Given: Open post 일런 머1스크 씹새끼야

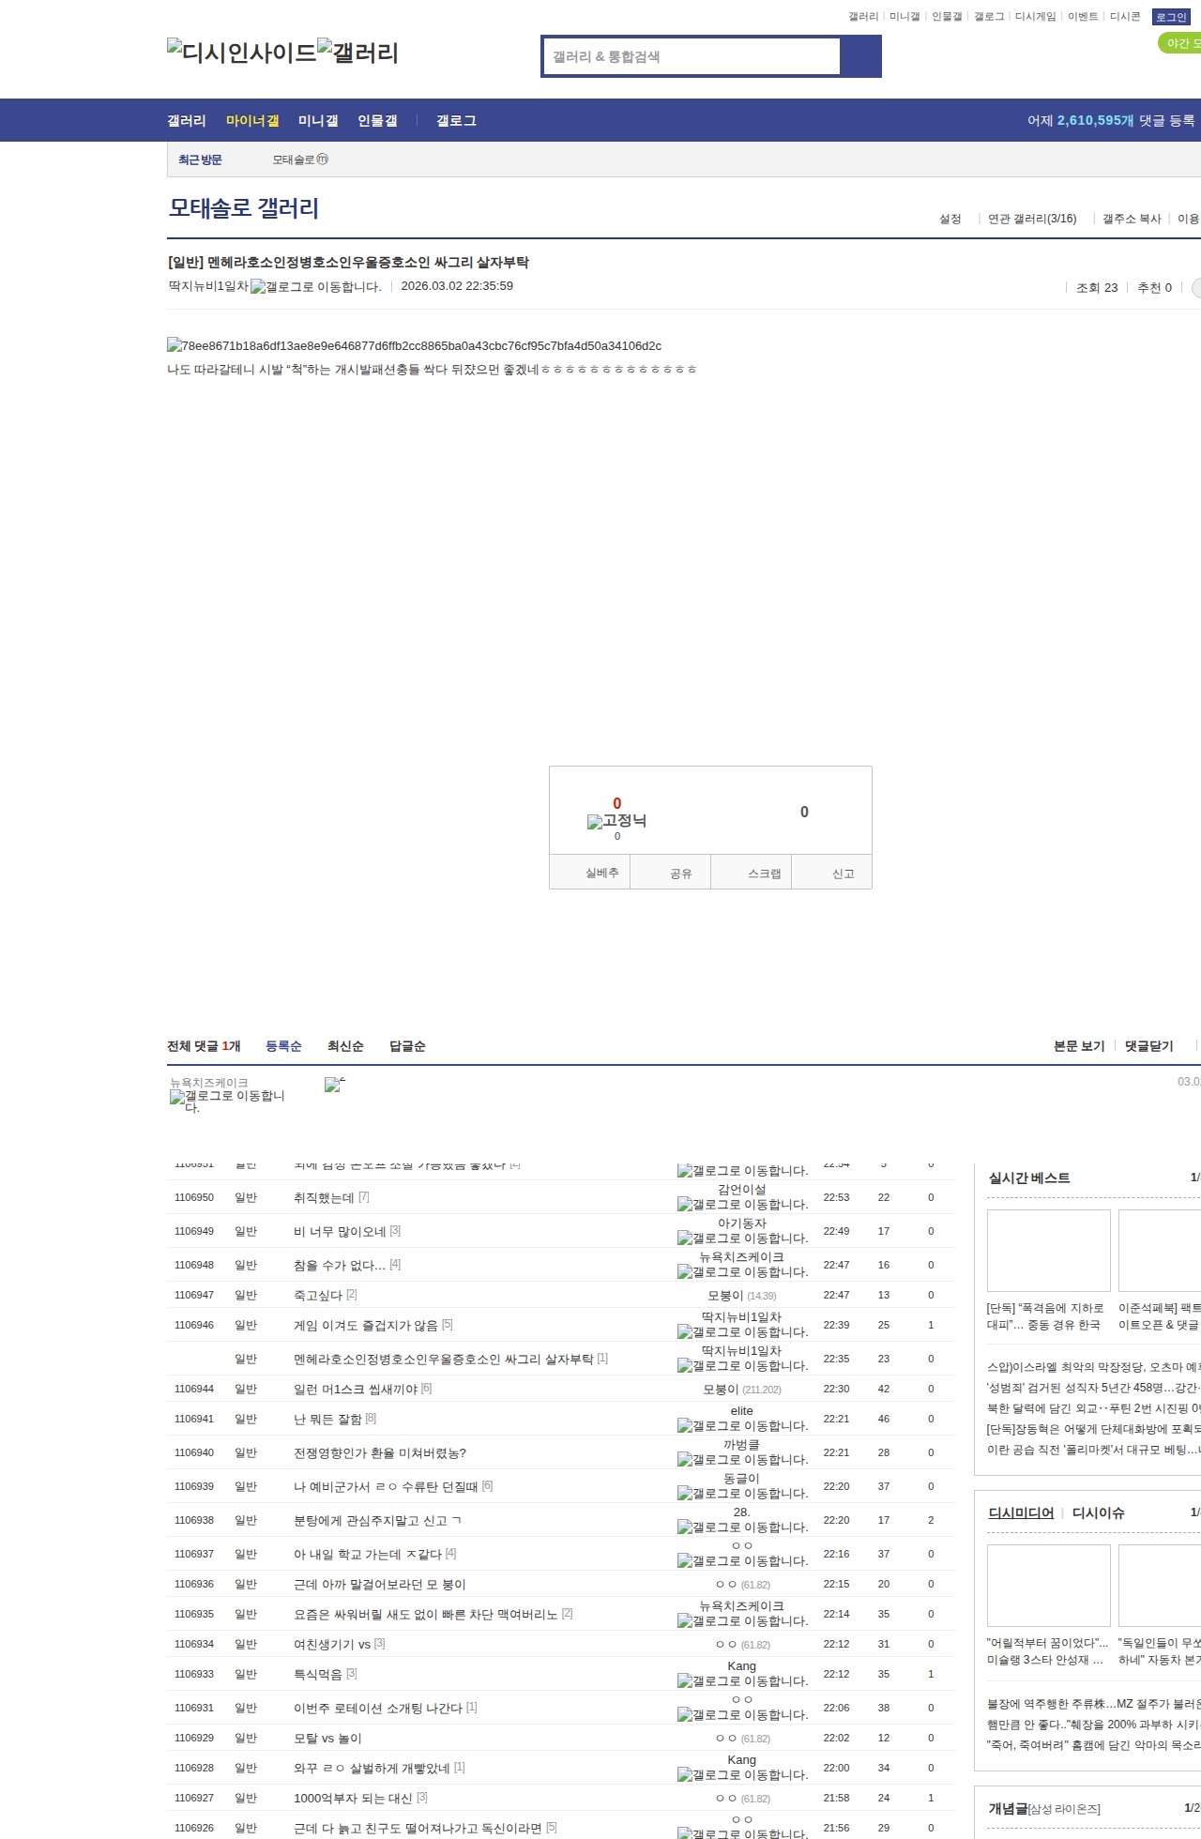Looking at the screenshot, I should 356,1389.
